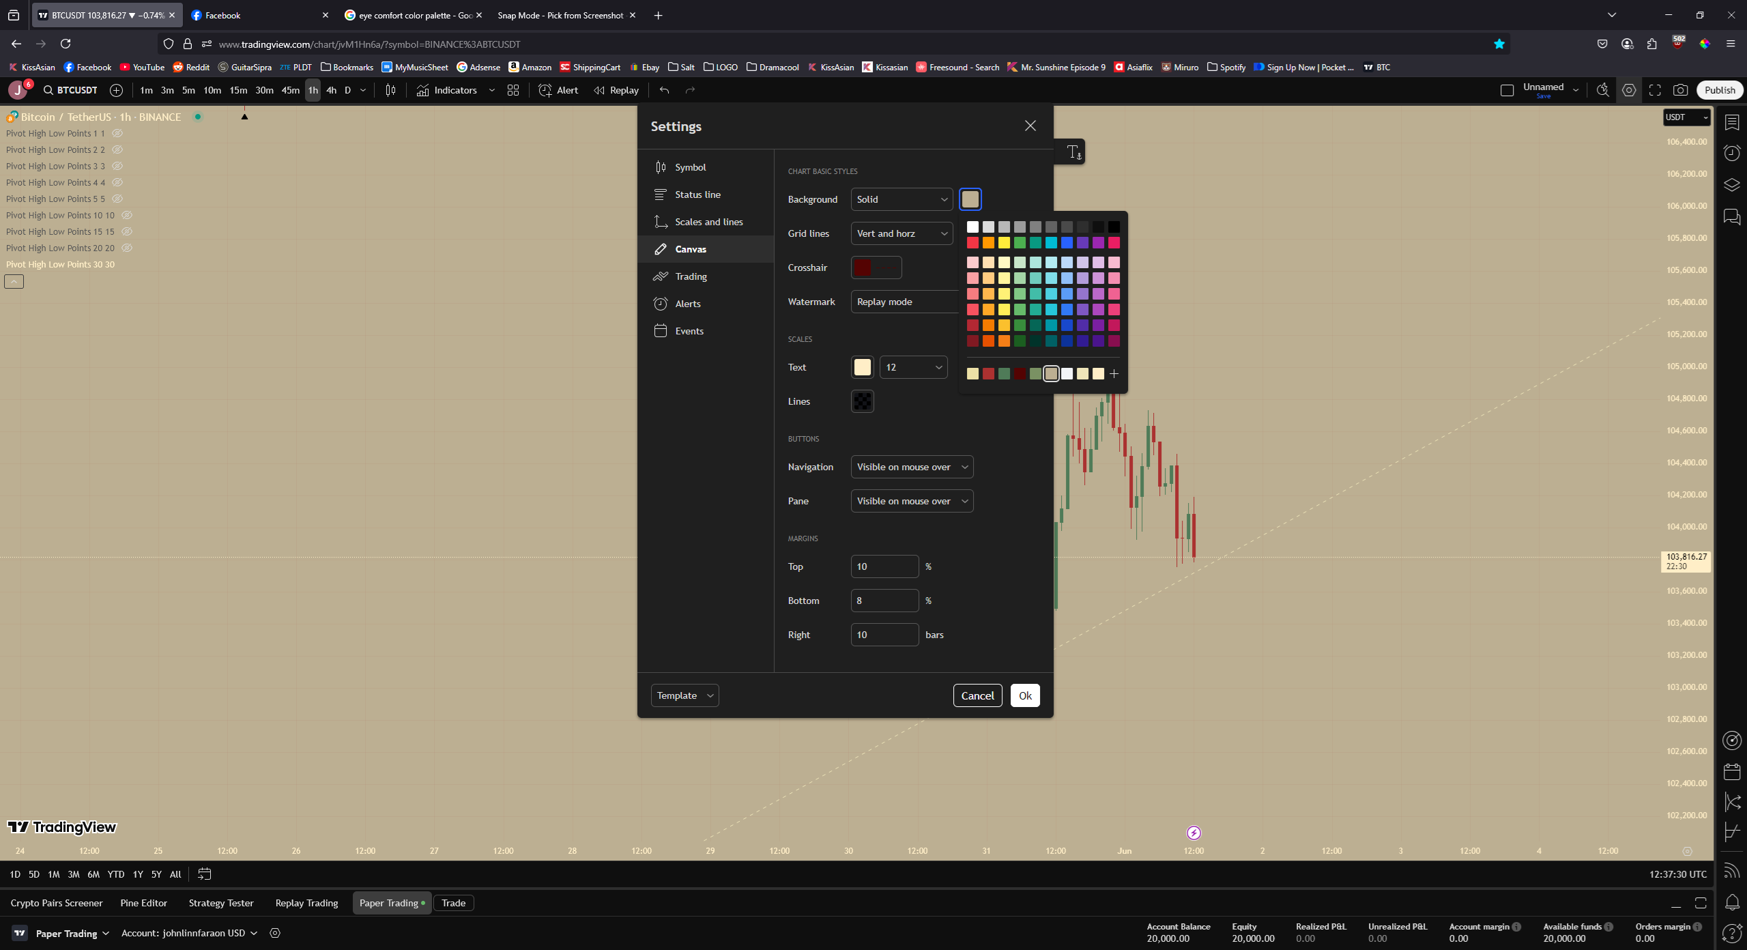Toggle visibility of Pivot High Low Points 1
The width and height of the screenshot is (1747, 950).
coord(117,134)
